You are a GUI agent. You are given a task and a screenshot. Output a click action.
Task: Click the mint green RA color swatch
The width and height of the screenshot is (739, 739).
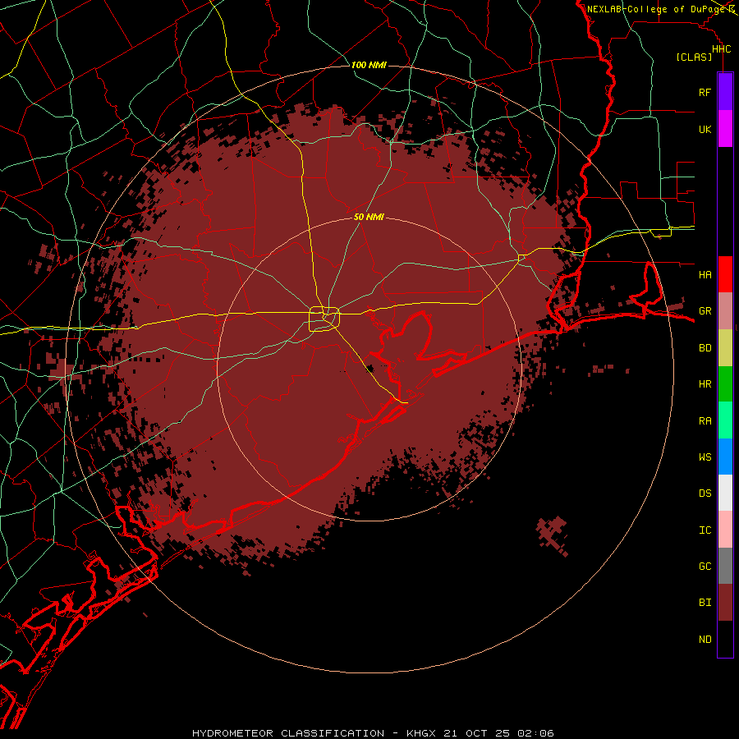(x=725, y=420)
